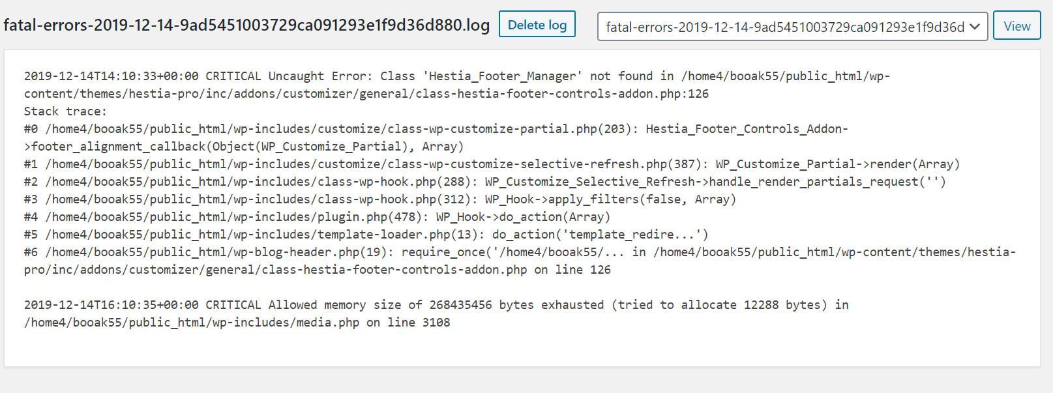Click stack trace line #1 with selective-refresh.php
The height and width of the screenshot is (393, 1053).
pos(492,164)
